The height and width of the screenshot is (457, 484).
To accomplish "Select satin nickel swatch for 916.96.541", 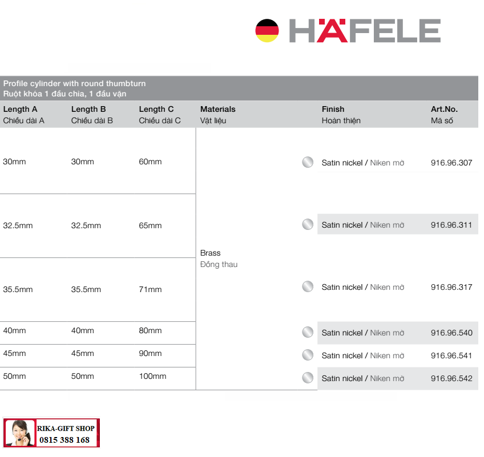I will (308, 355).
